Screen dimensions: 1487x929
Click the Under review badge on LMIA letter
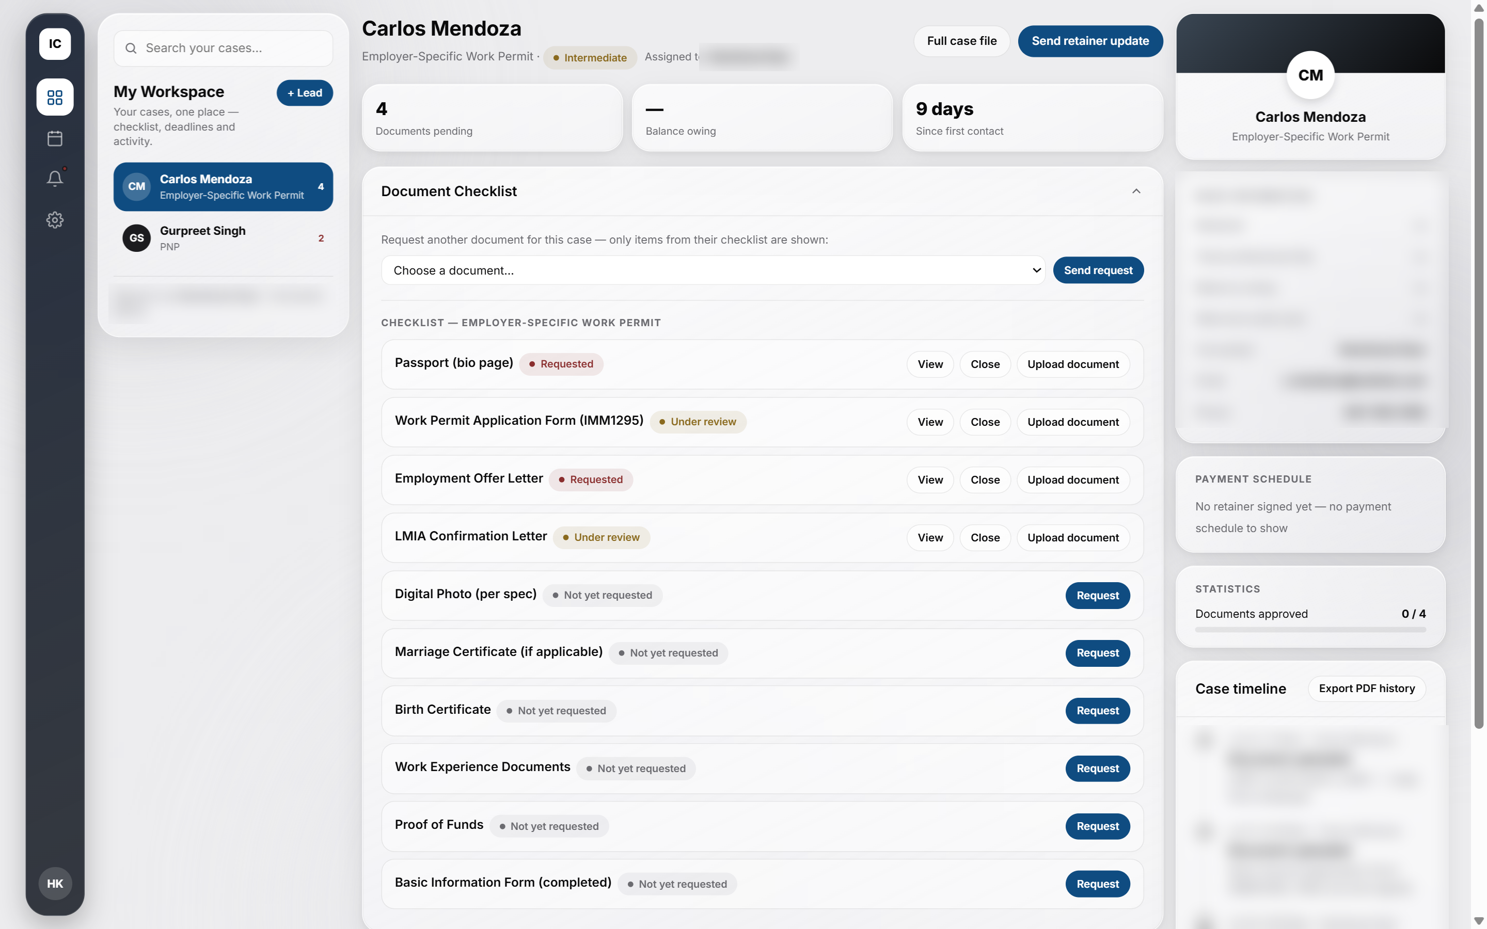(x=601, y=538)
